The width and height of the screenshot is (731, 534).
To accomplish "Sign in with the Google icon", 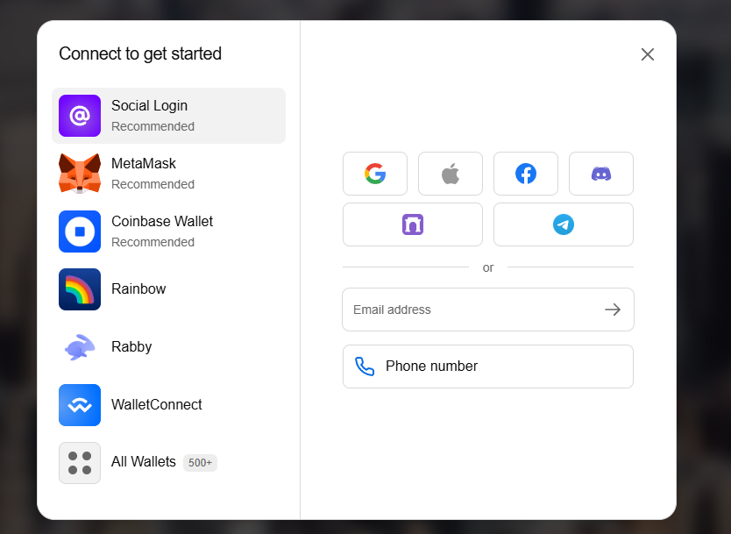I will point(375,174).
